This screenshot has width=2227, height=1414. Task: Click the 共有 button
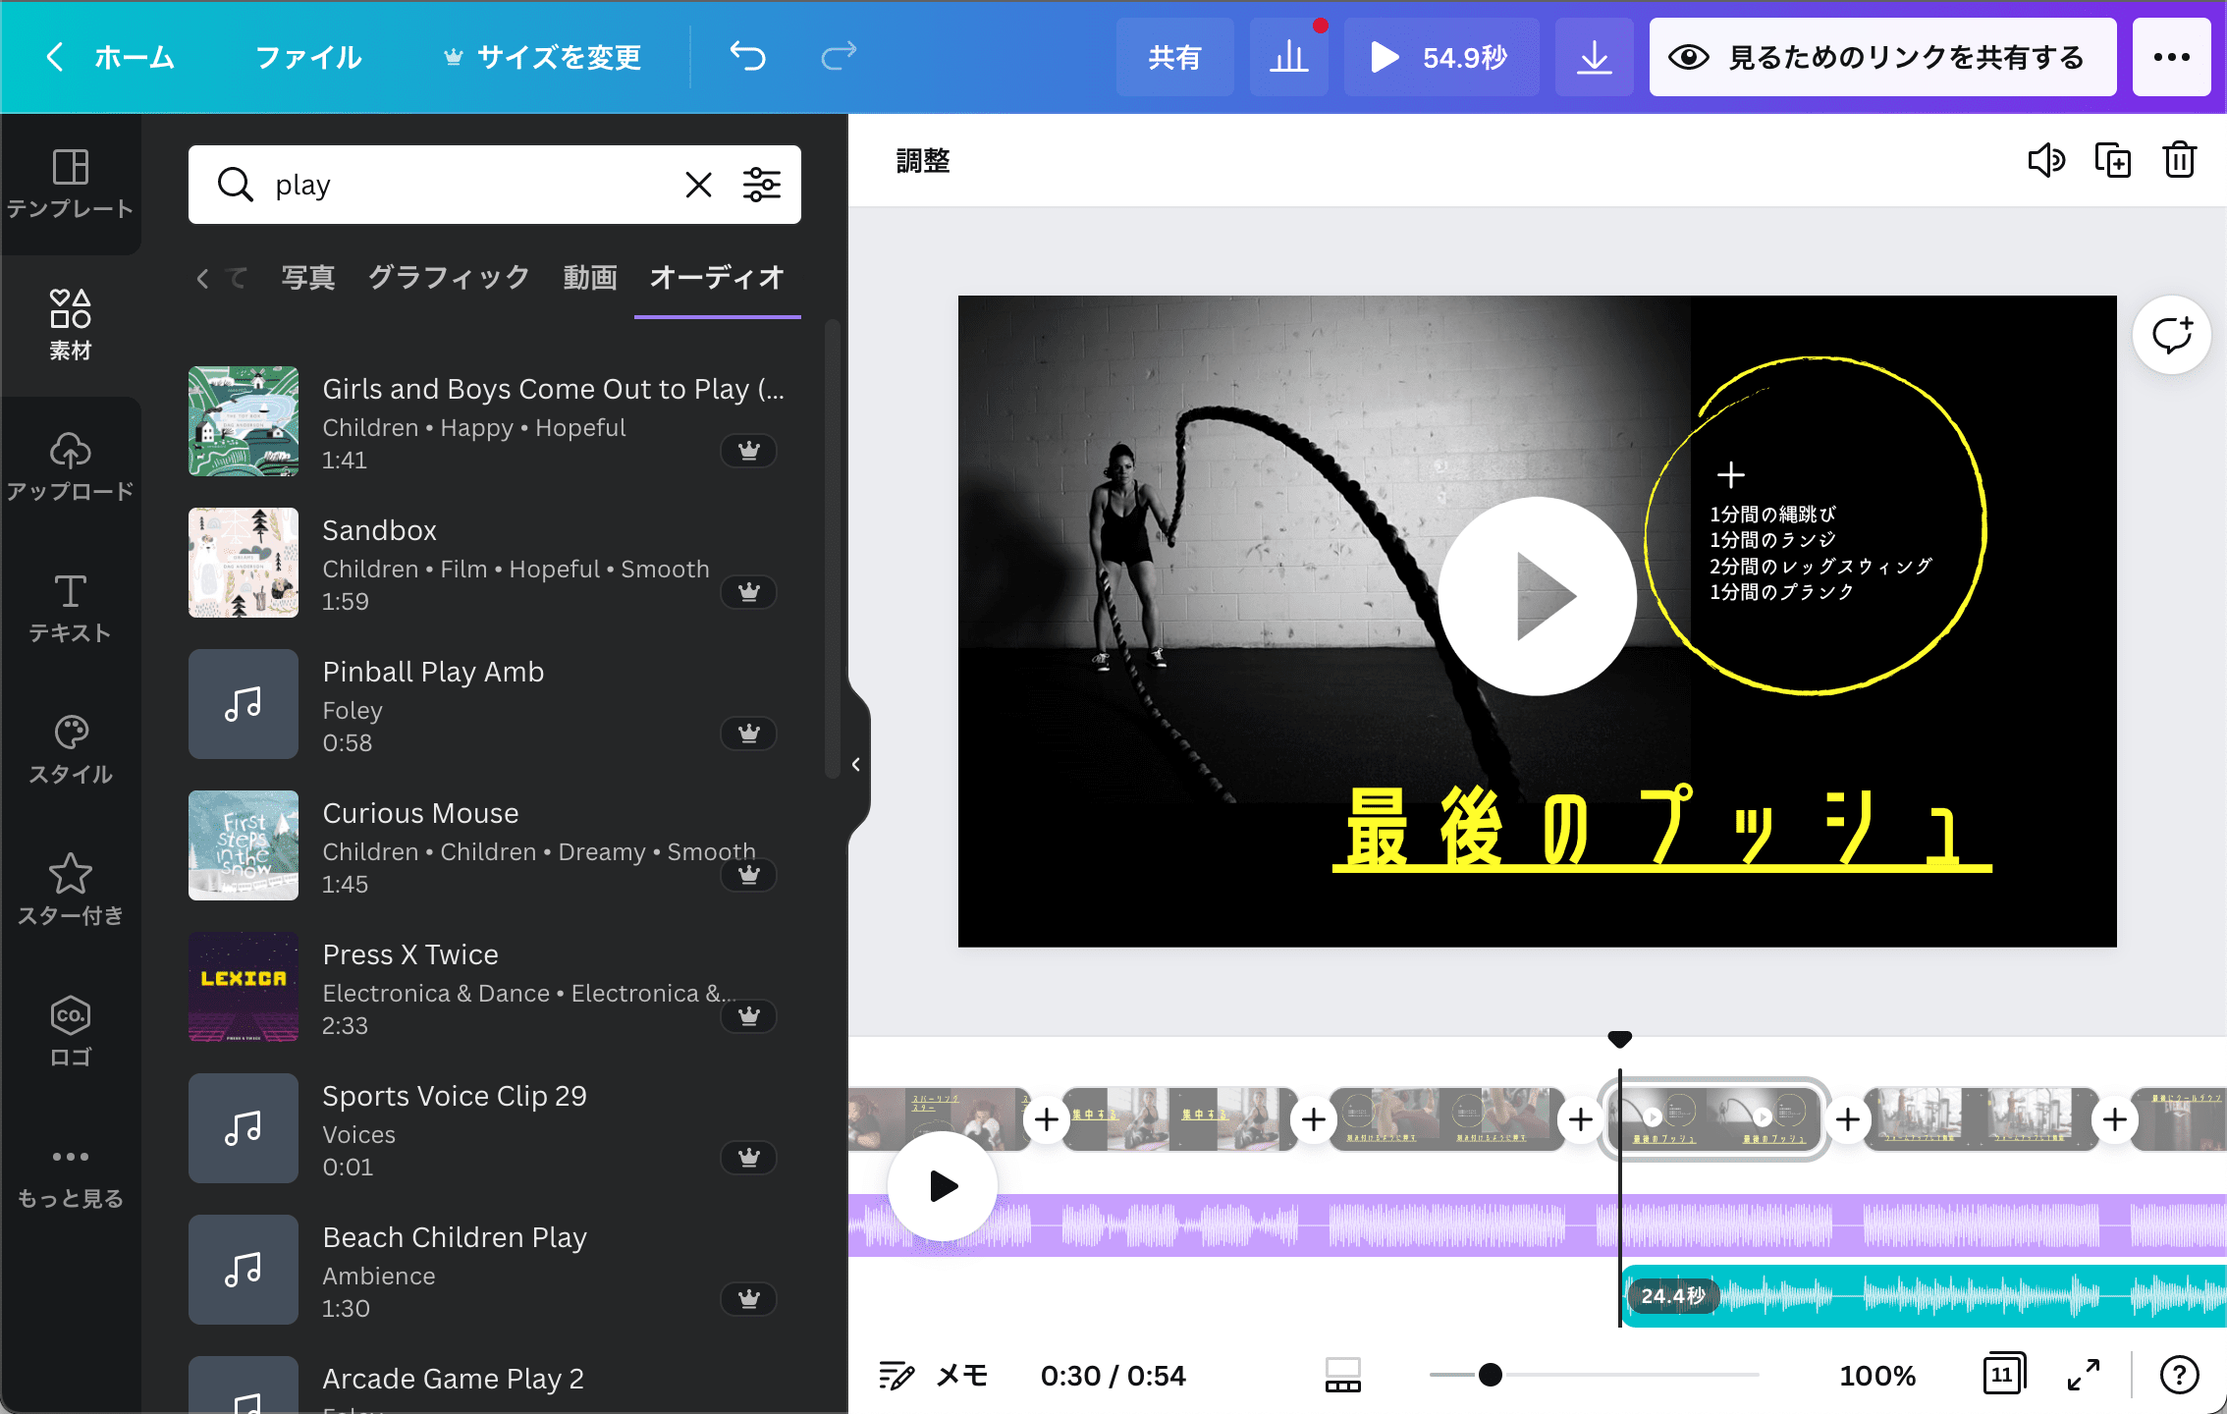click(1174, 56)
